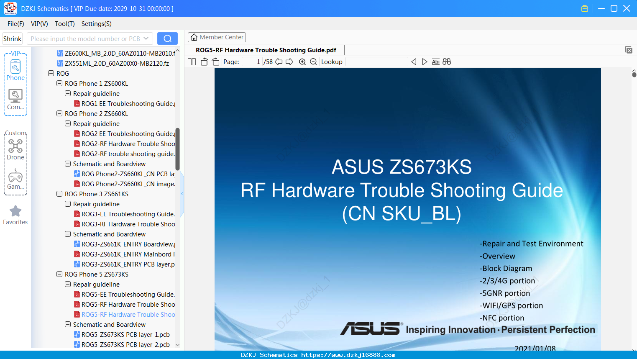Collapse ROG Phone 5 ZS673KS node

point(59,274)
